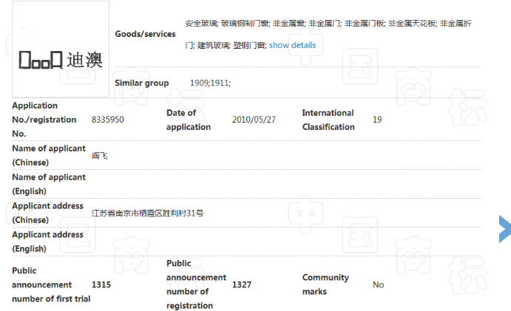
Task: Select the similar group value 1909;1911;
Action: coord(210,83)
